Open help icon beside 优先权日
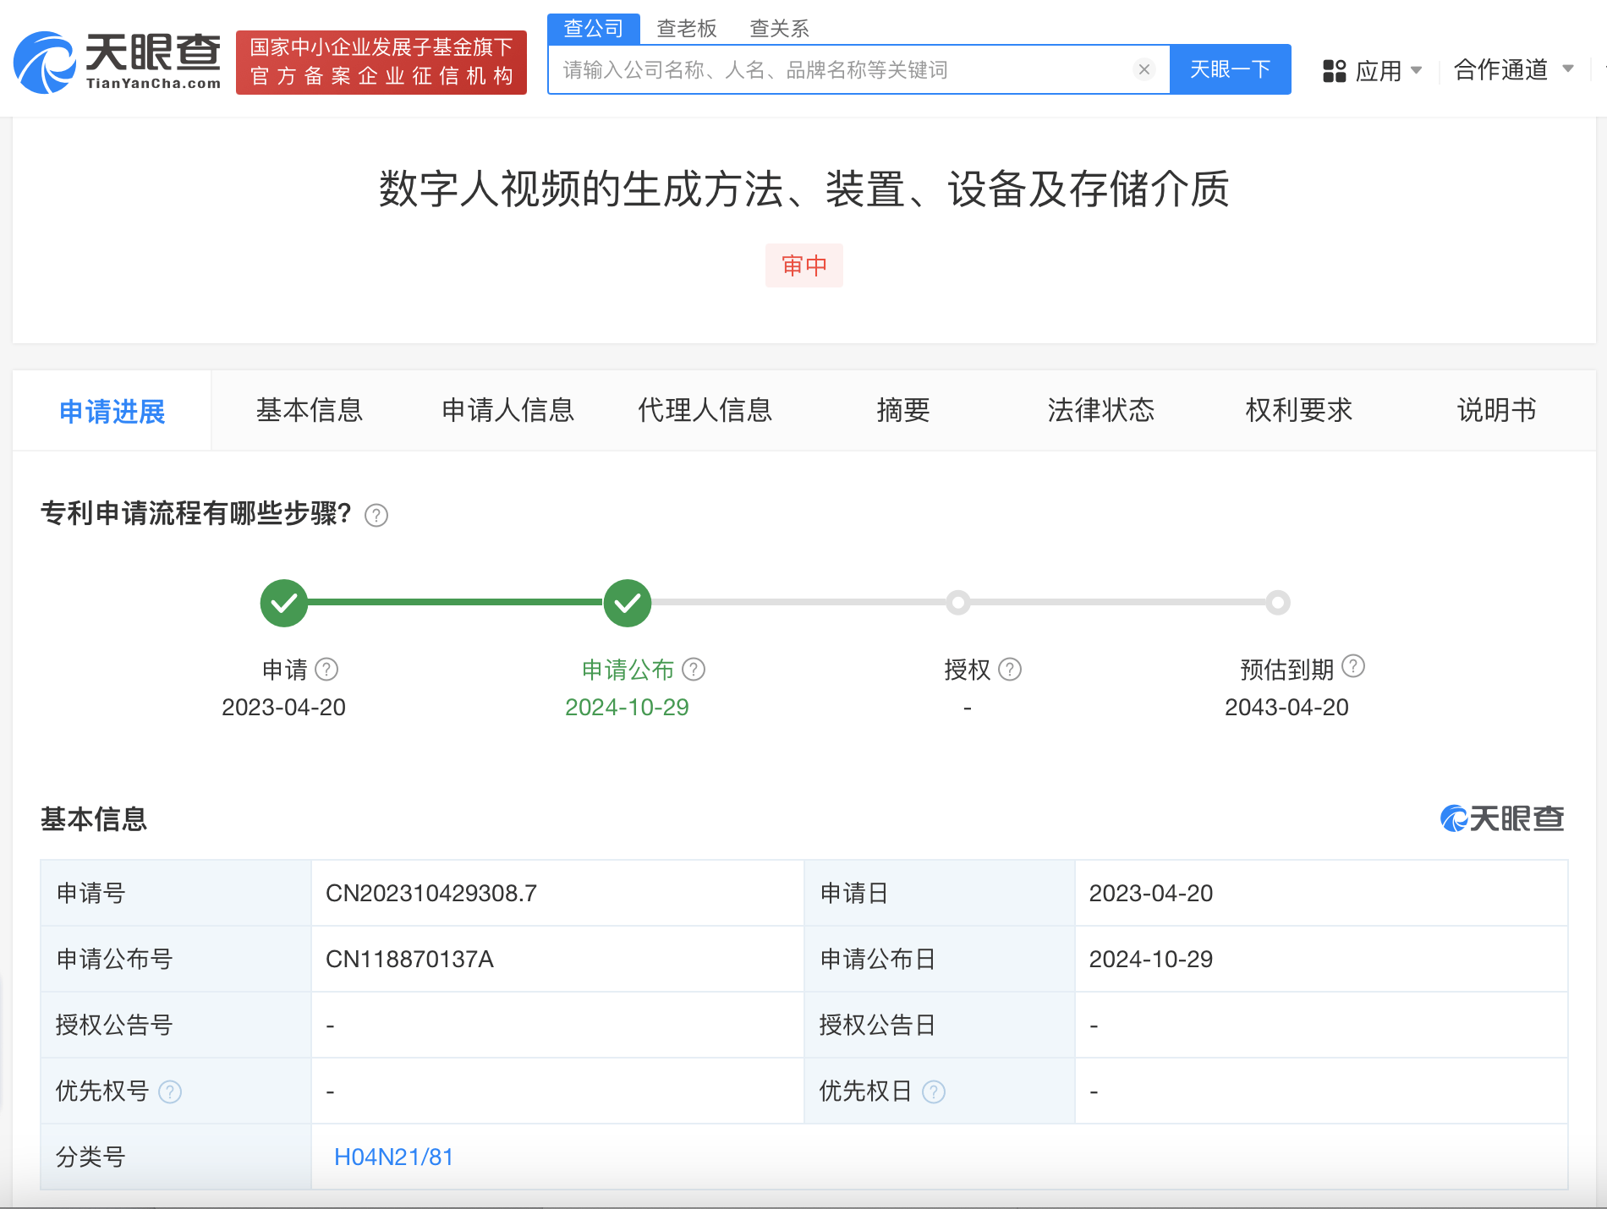1607x1209 pixels. pyautogui.click(x=934, y=1092)
